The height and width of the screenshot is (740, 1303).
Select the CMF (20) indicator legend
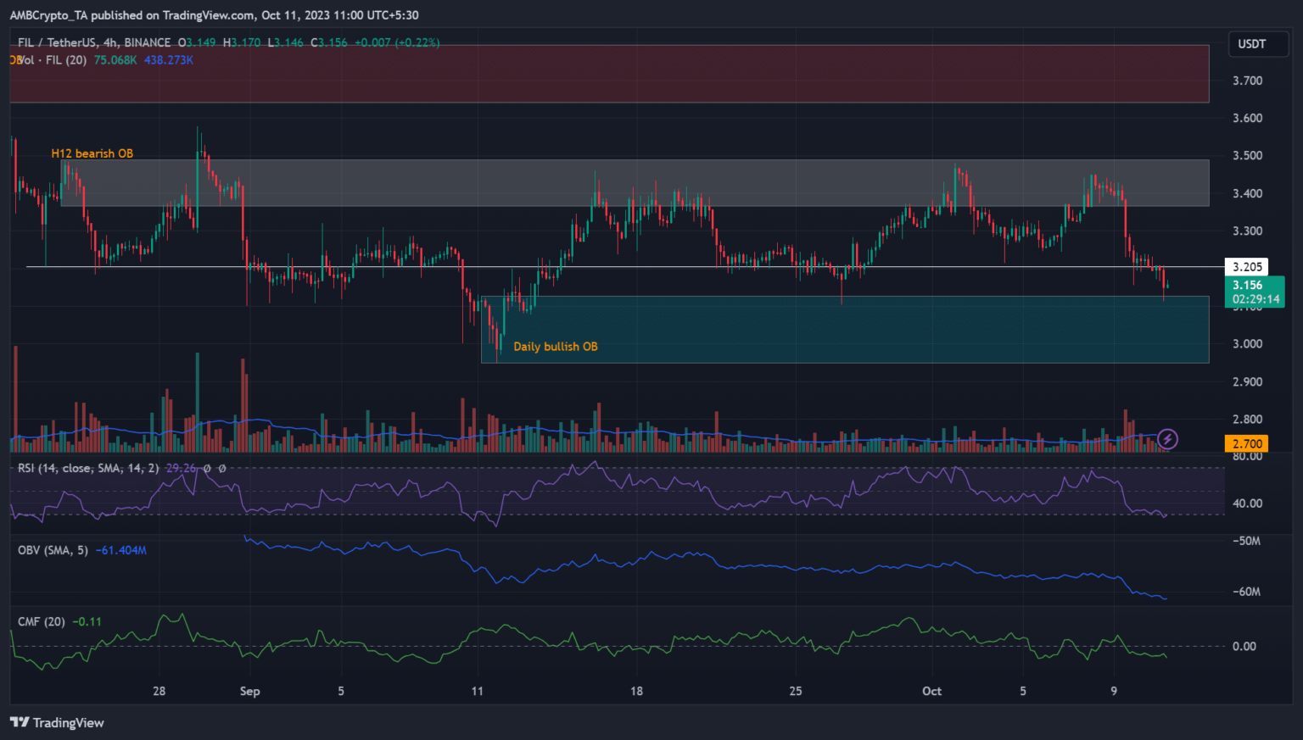coord(41,621)
